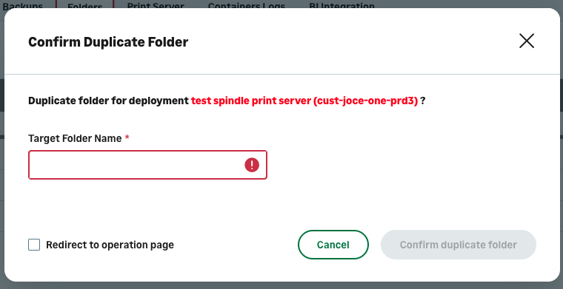Focus the Target Folder Name input field
The width and height of the screenshot is (563, 289).
pyautogui.click(x=147, y=165)
